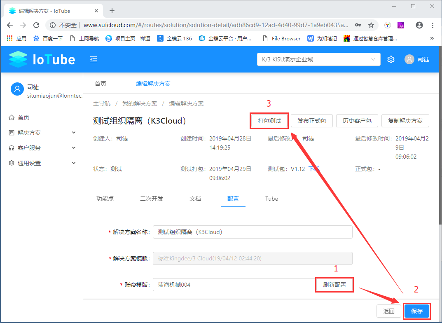Go back with browser back arrow

pyautogui.click(x=10, y=25)
